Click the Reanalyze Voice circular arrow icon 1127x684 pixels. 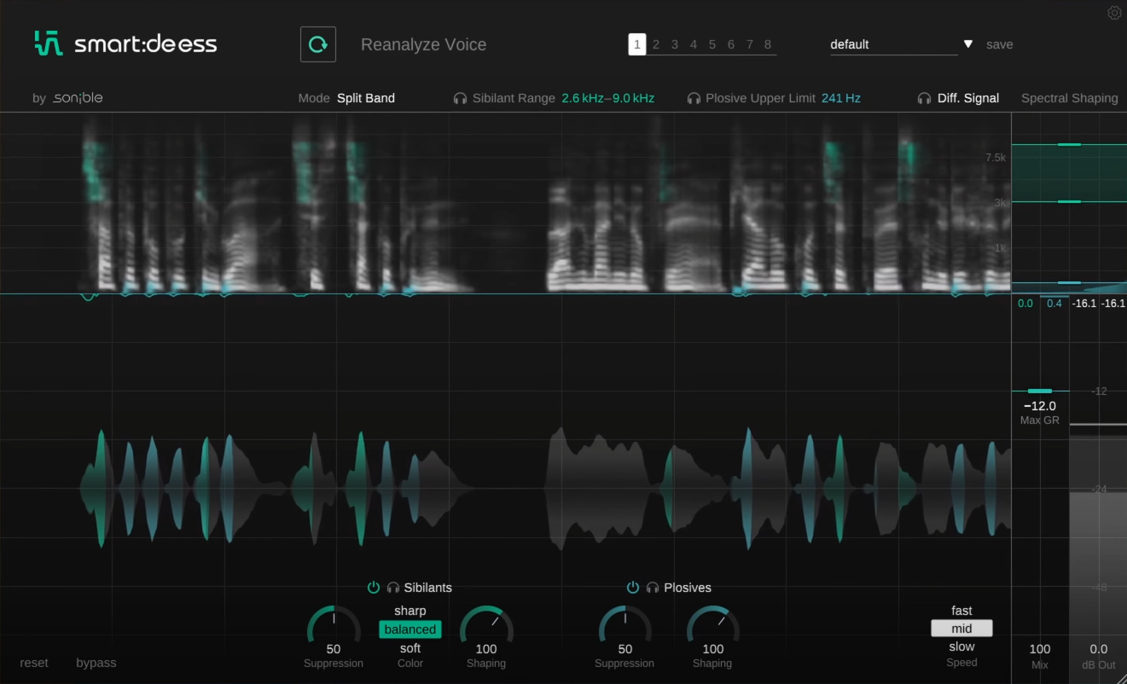pyautogui.click(x=318, y=44)
